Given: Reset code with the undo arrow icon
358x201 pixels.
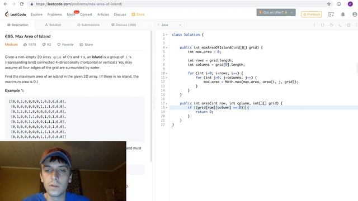Looking at the screenshot, I should 331,25.
